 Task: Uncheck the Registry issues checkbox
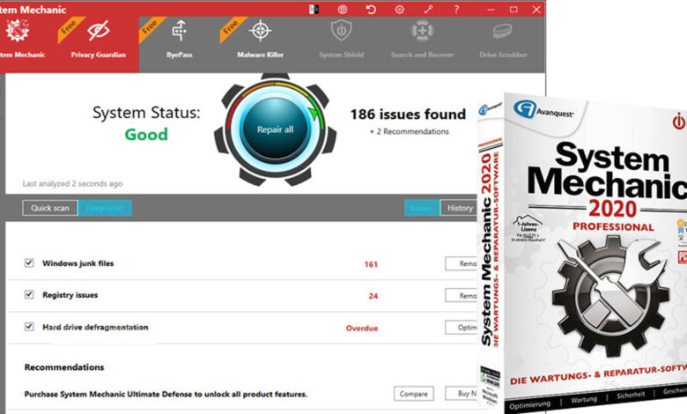(29, 294)
